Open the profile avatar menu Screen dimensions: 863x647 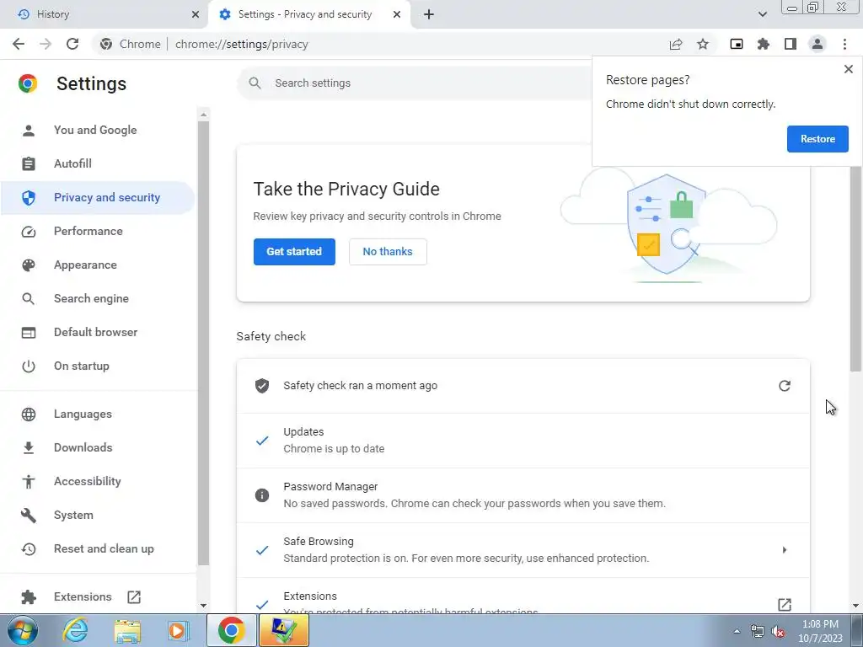(x=817, y=44)
